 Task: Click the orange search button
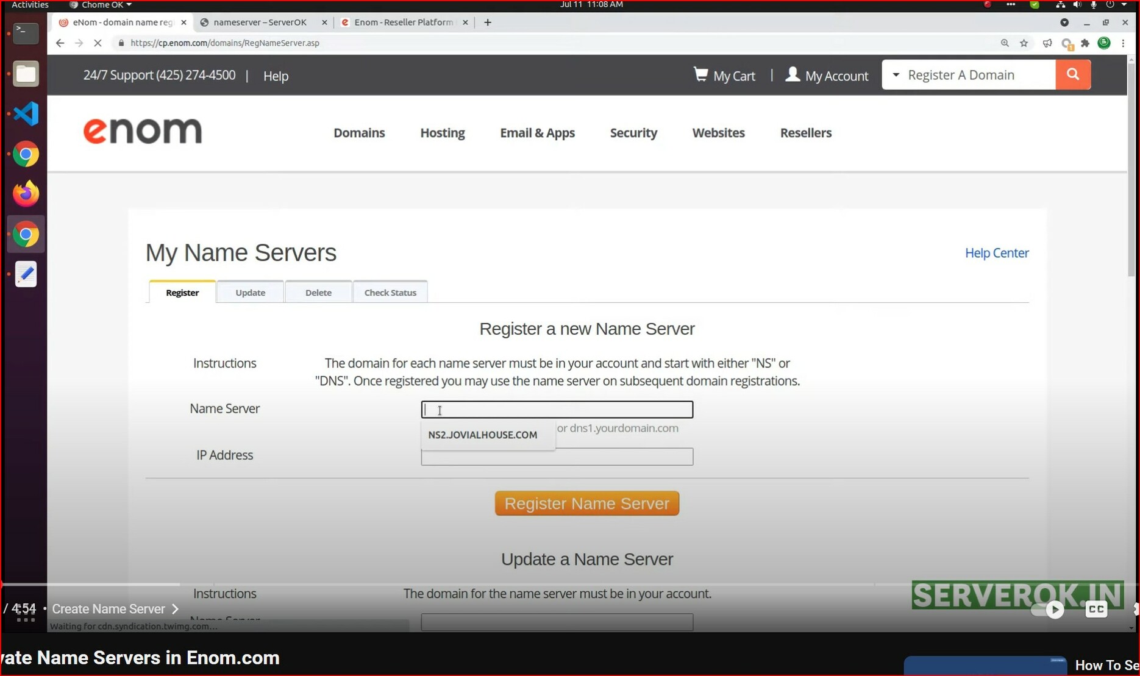click(x=1073, y=74)
